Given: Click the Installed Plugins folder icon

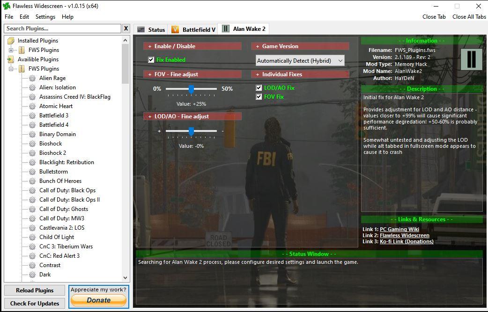Looking at the screenshot, I should tap(11, 41).
